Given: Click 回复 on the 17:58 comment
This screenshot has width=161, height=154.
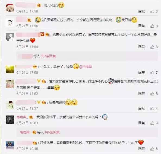Looking at the screenshot, I should 141,73.
